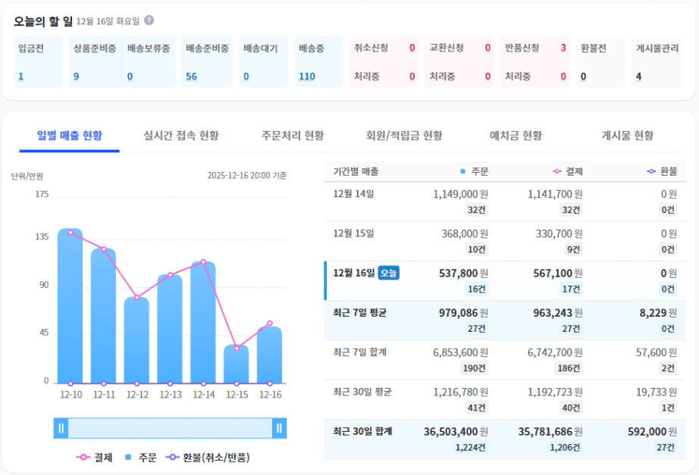This screenshot has height=475, width=699.
Task: View the 56 배송준비중 orders
Action: click(x=191, y=77)
